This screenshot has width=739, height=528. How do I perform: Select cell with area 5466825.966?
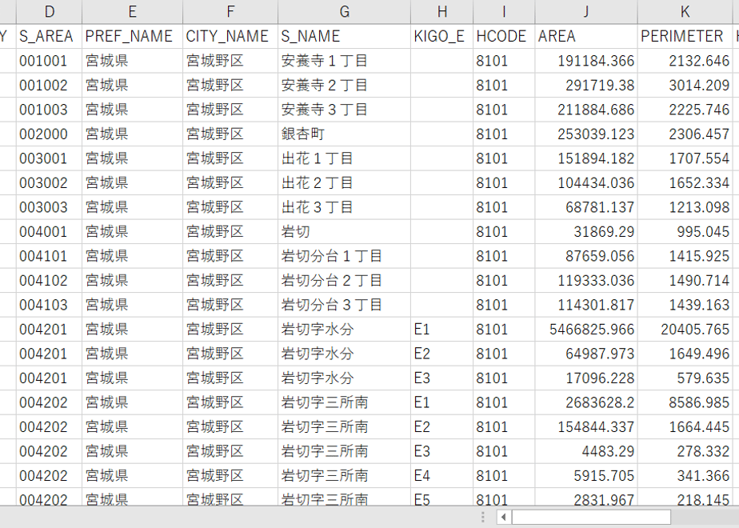point(585,329)
